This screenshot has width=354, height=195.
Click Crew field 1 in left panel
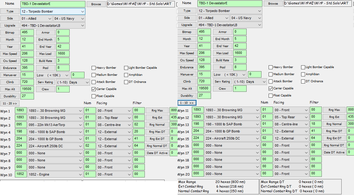point(63,89)
